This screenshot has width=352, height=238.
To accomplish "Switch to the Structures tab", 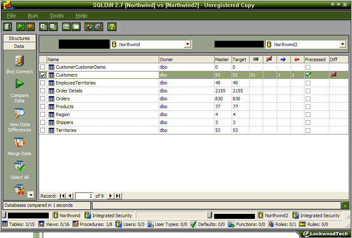I will 19,38.
